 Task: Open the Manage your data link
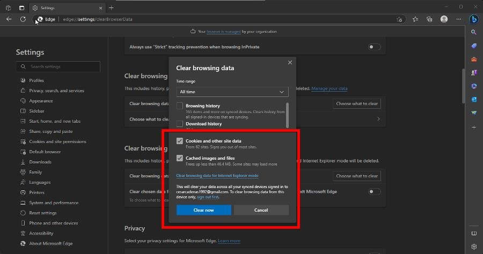[330, 88]
